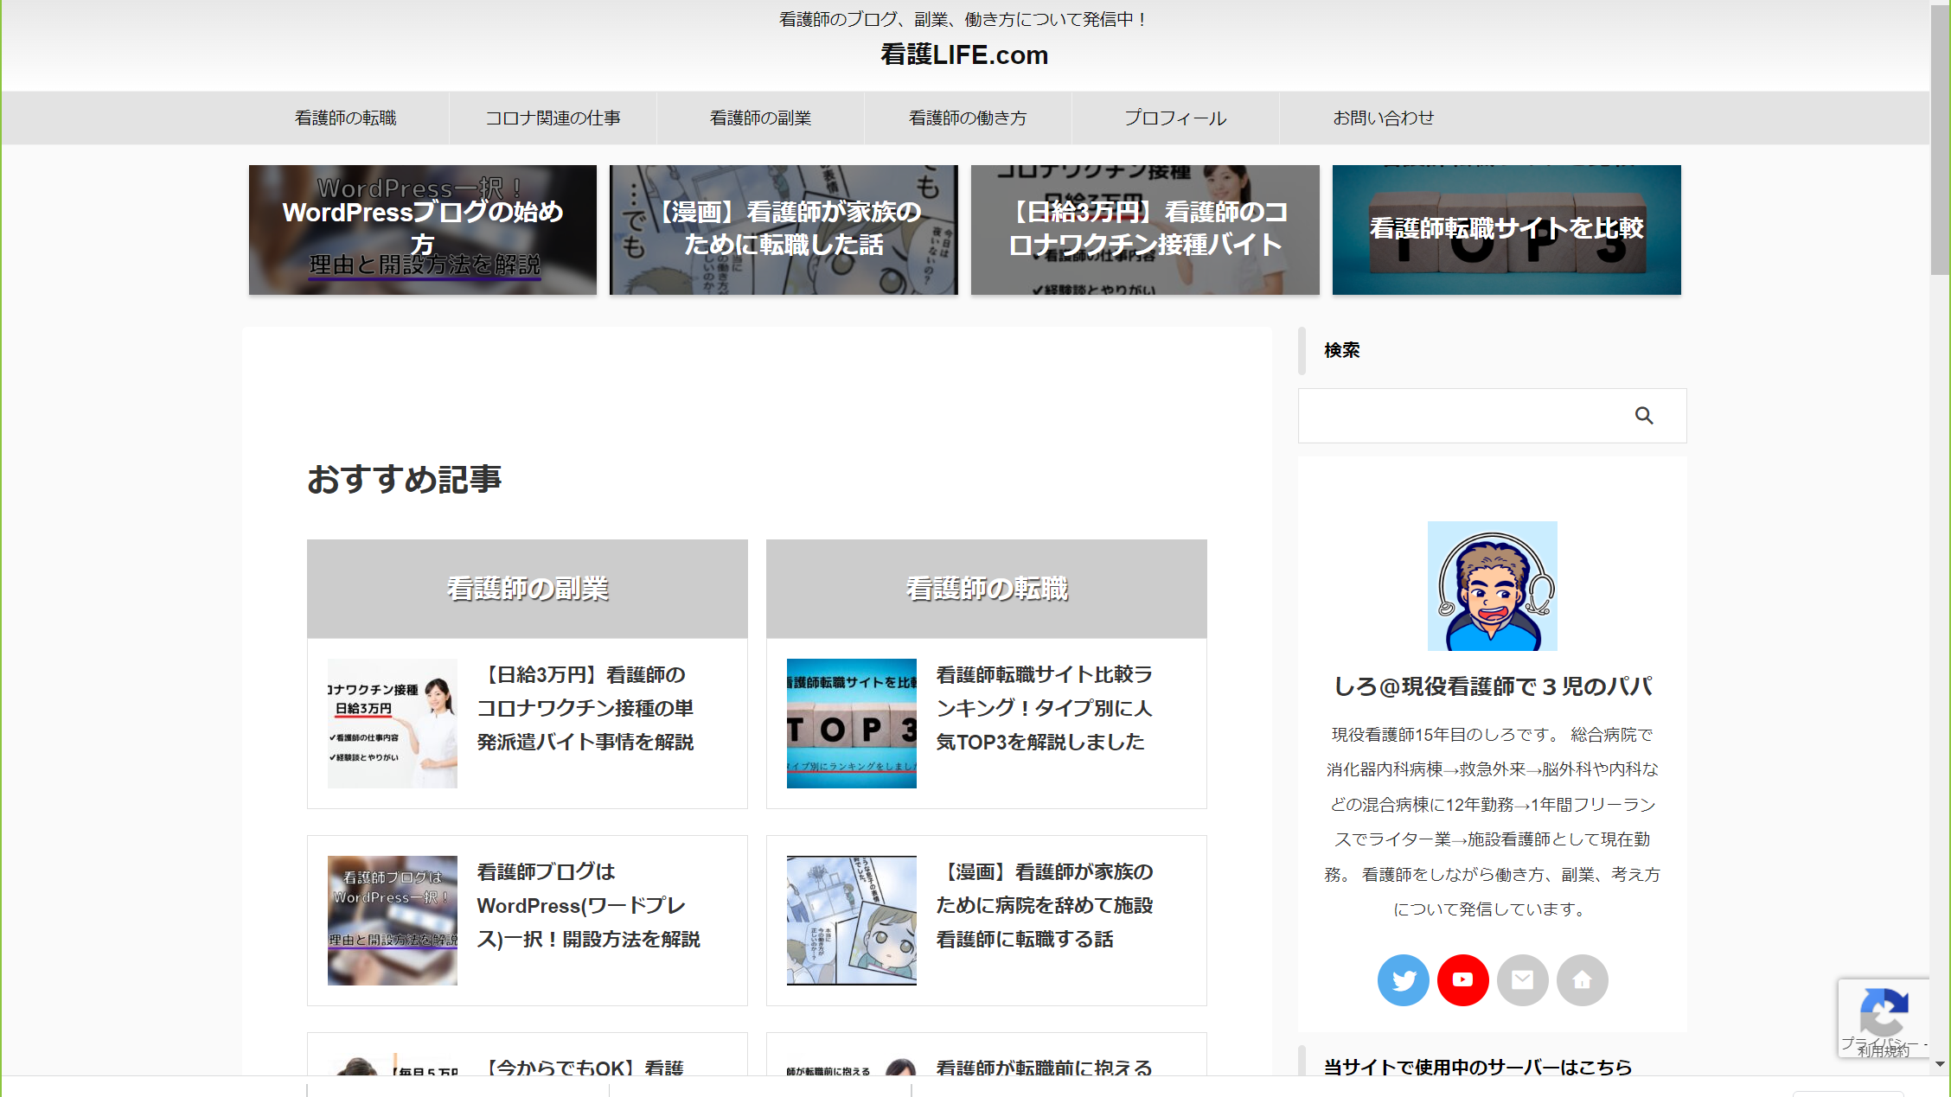The width and height of the screenshot is (1951, 1097).
Task: Open the Twitter profile icon
Action: pyautogui.click(x=1403, y=979)
